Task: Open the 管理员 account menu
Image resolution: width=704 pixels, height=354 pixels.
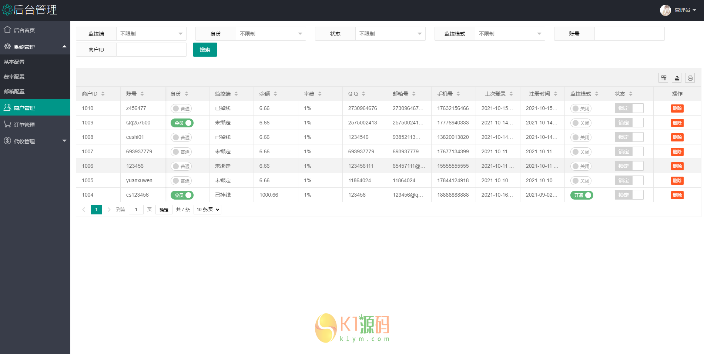Action: click(683, 10)
